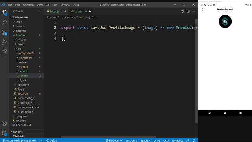Click the git branch lesson_7/edit_profile_screen indicator
The height and width of the screenshot is (142, 252).
pyautogui.click(x=20, y=140)
